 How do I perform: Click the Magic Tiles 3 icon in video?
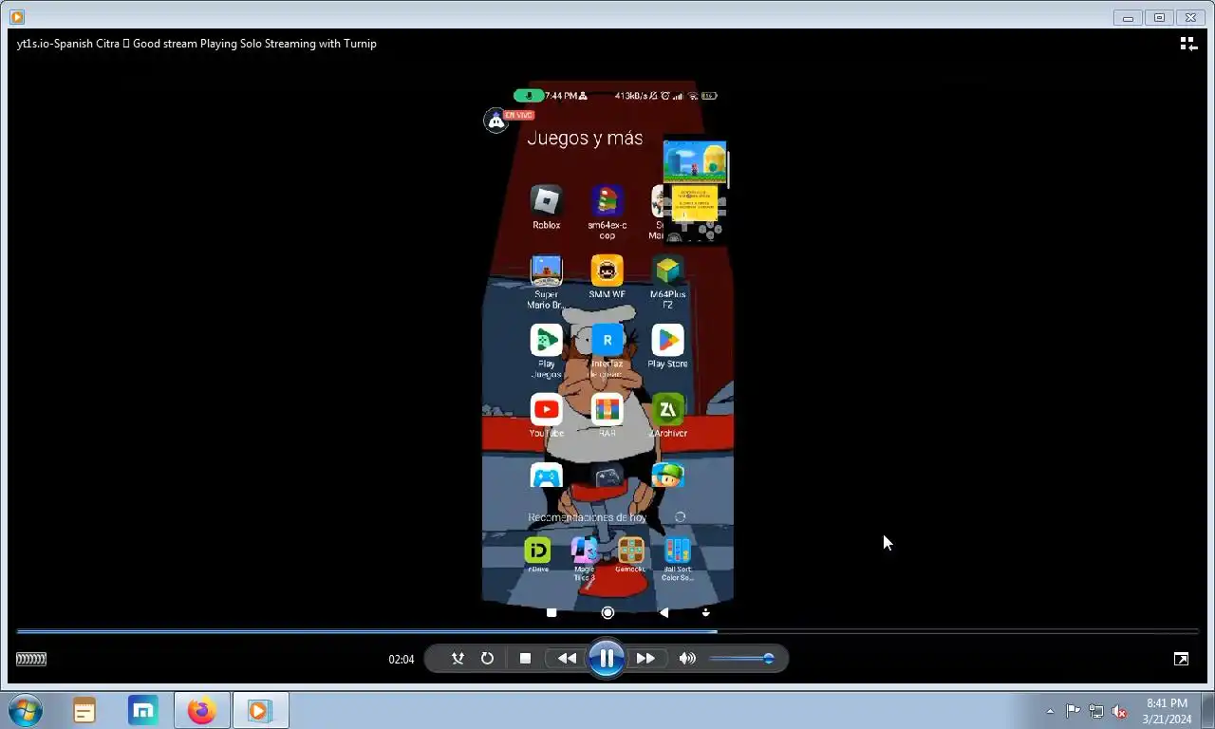(x=585, y=551)
